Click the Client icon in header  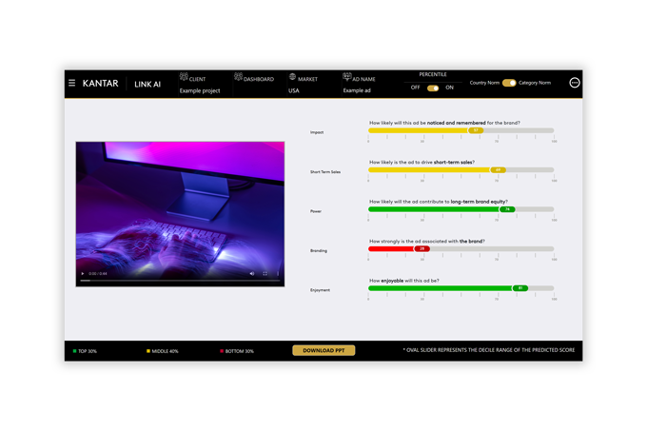click(x=184, y=78)
